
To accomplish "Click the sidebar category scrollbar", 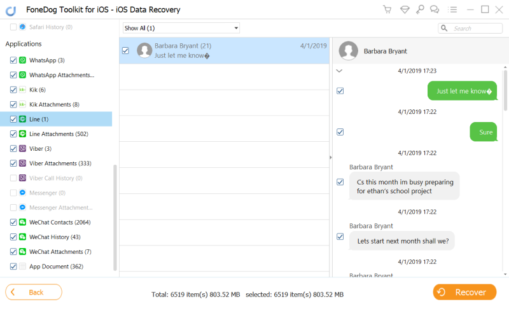I will click(x=115, y=218).
